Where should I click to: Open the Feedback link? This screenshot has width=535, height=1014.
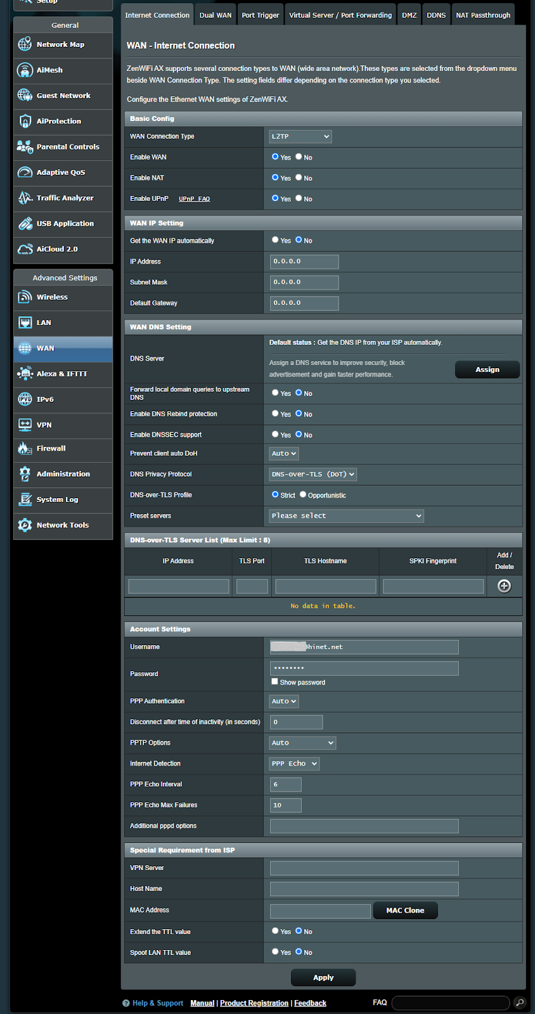point(311,1003)
